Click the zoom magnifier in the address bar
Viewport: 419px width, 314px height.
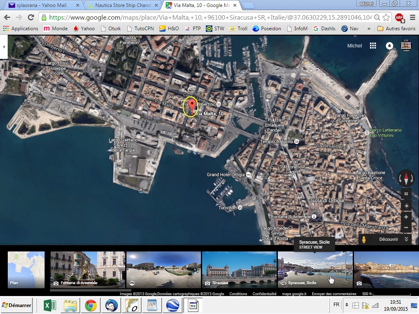coord(377,18)
